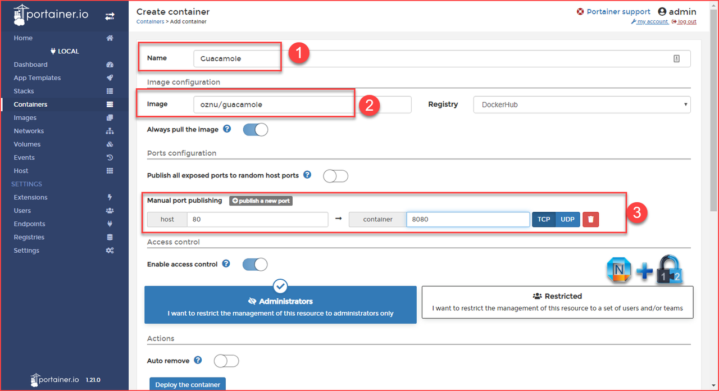
Task: Click the Registries database icon
Action: [x=110, y=237]
